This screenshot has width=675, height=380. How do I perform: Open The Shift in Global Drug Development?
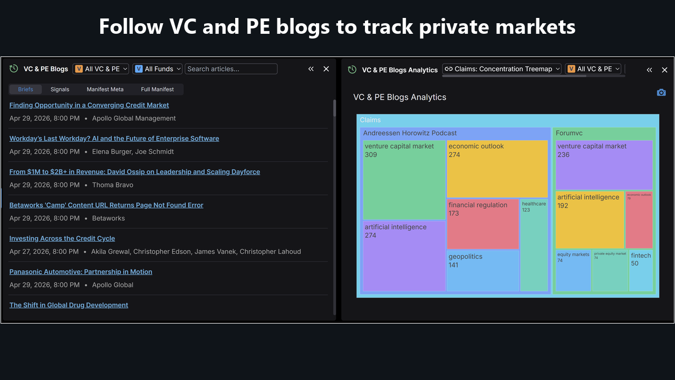69,305
